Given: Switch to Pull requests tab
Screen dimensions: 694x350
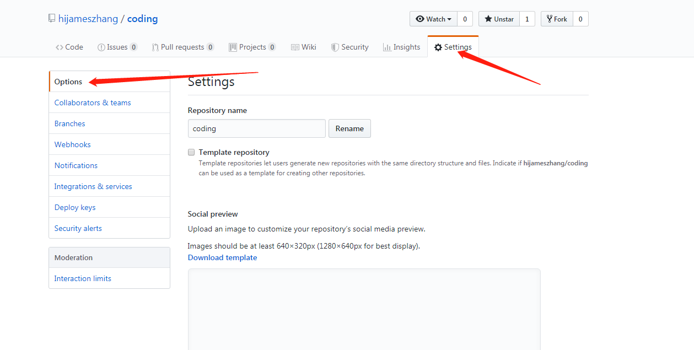Looking at the screenshot, I should pyautogui.click(x=183, y=47).
